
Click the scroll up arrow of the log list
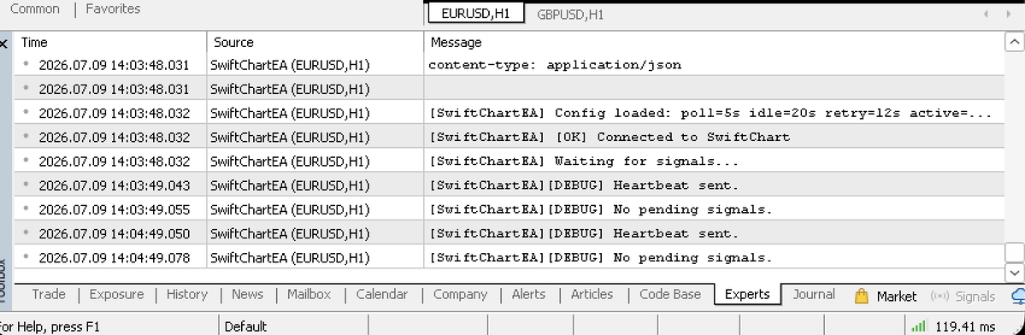pyautogui.click(x=1014, y=43)
